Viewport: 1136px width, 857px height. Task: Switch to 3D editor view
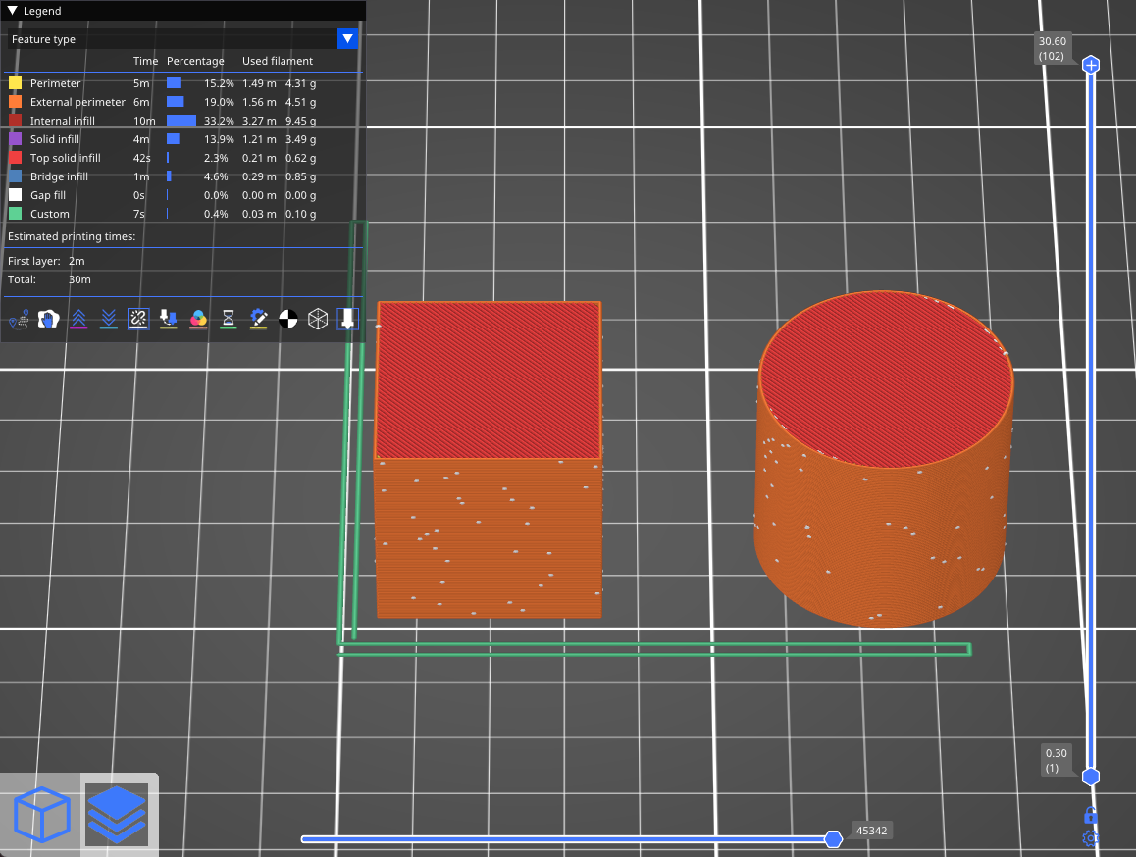click(x=42, y=815)
